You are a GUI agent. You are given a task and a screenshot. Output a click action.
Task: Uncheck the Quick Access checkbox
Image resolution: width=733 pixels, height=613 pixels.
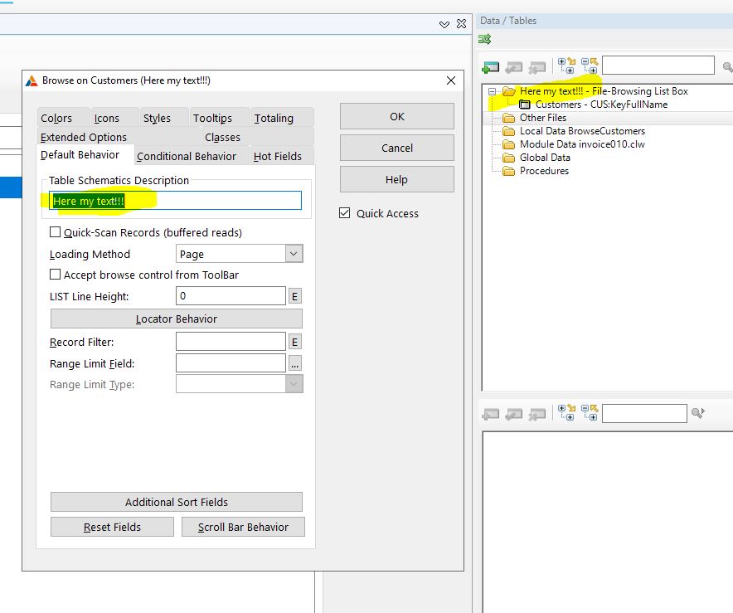pyautogui.click(x=345, y=213)
